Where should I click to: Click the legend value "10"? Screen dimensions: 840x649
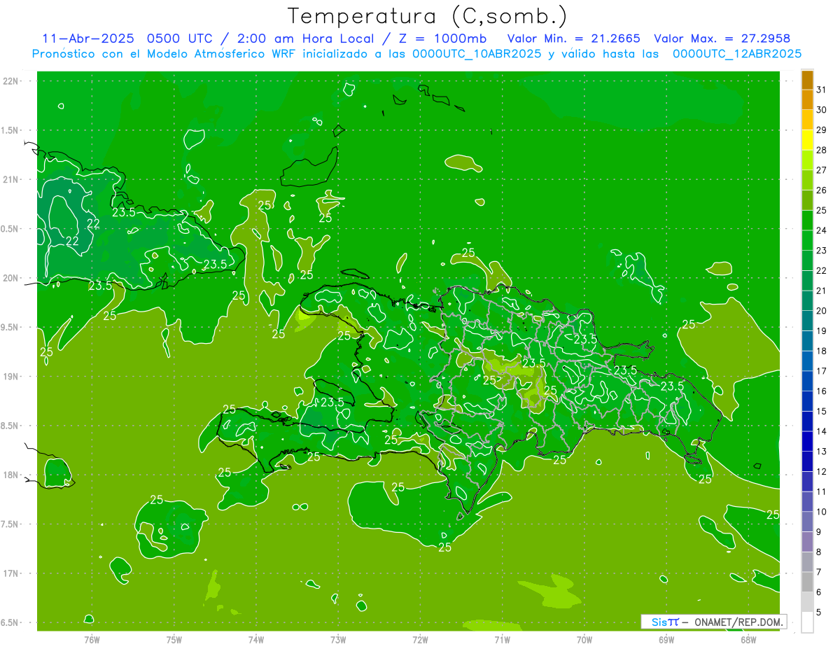point(822,512)
